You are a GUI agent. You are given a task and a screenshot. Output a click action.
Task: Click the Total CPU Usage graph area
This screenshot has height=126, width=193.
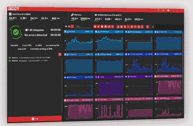tap(168, 109)
